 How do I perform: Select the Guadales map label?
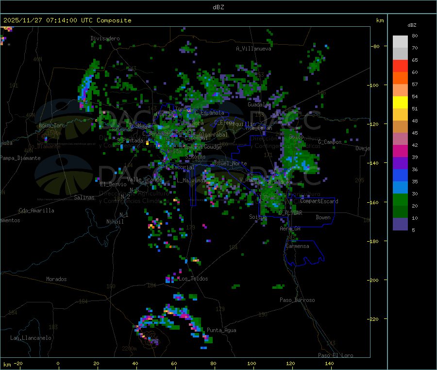tap(259, 105)
